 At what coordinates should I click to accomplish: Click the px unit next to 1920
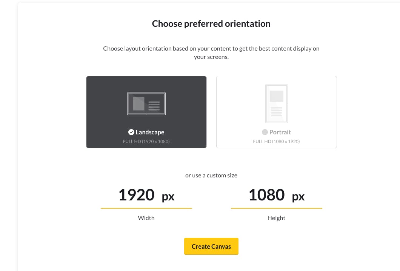(x=168, y=197)
